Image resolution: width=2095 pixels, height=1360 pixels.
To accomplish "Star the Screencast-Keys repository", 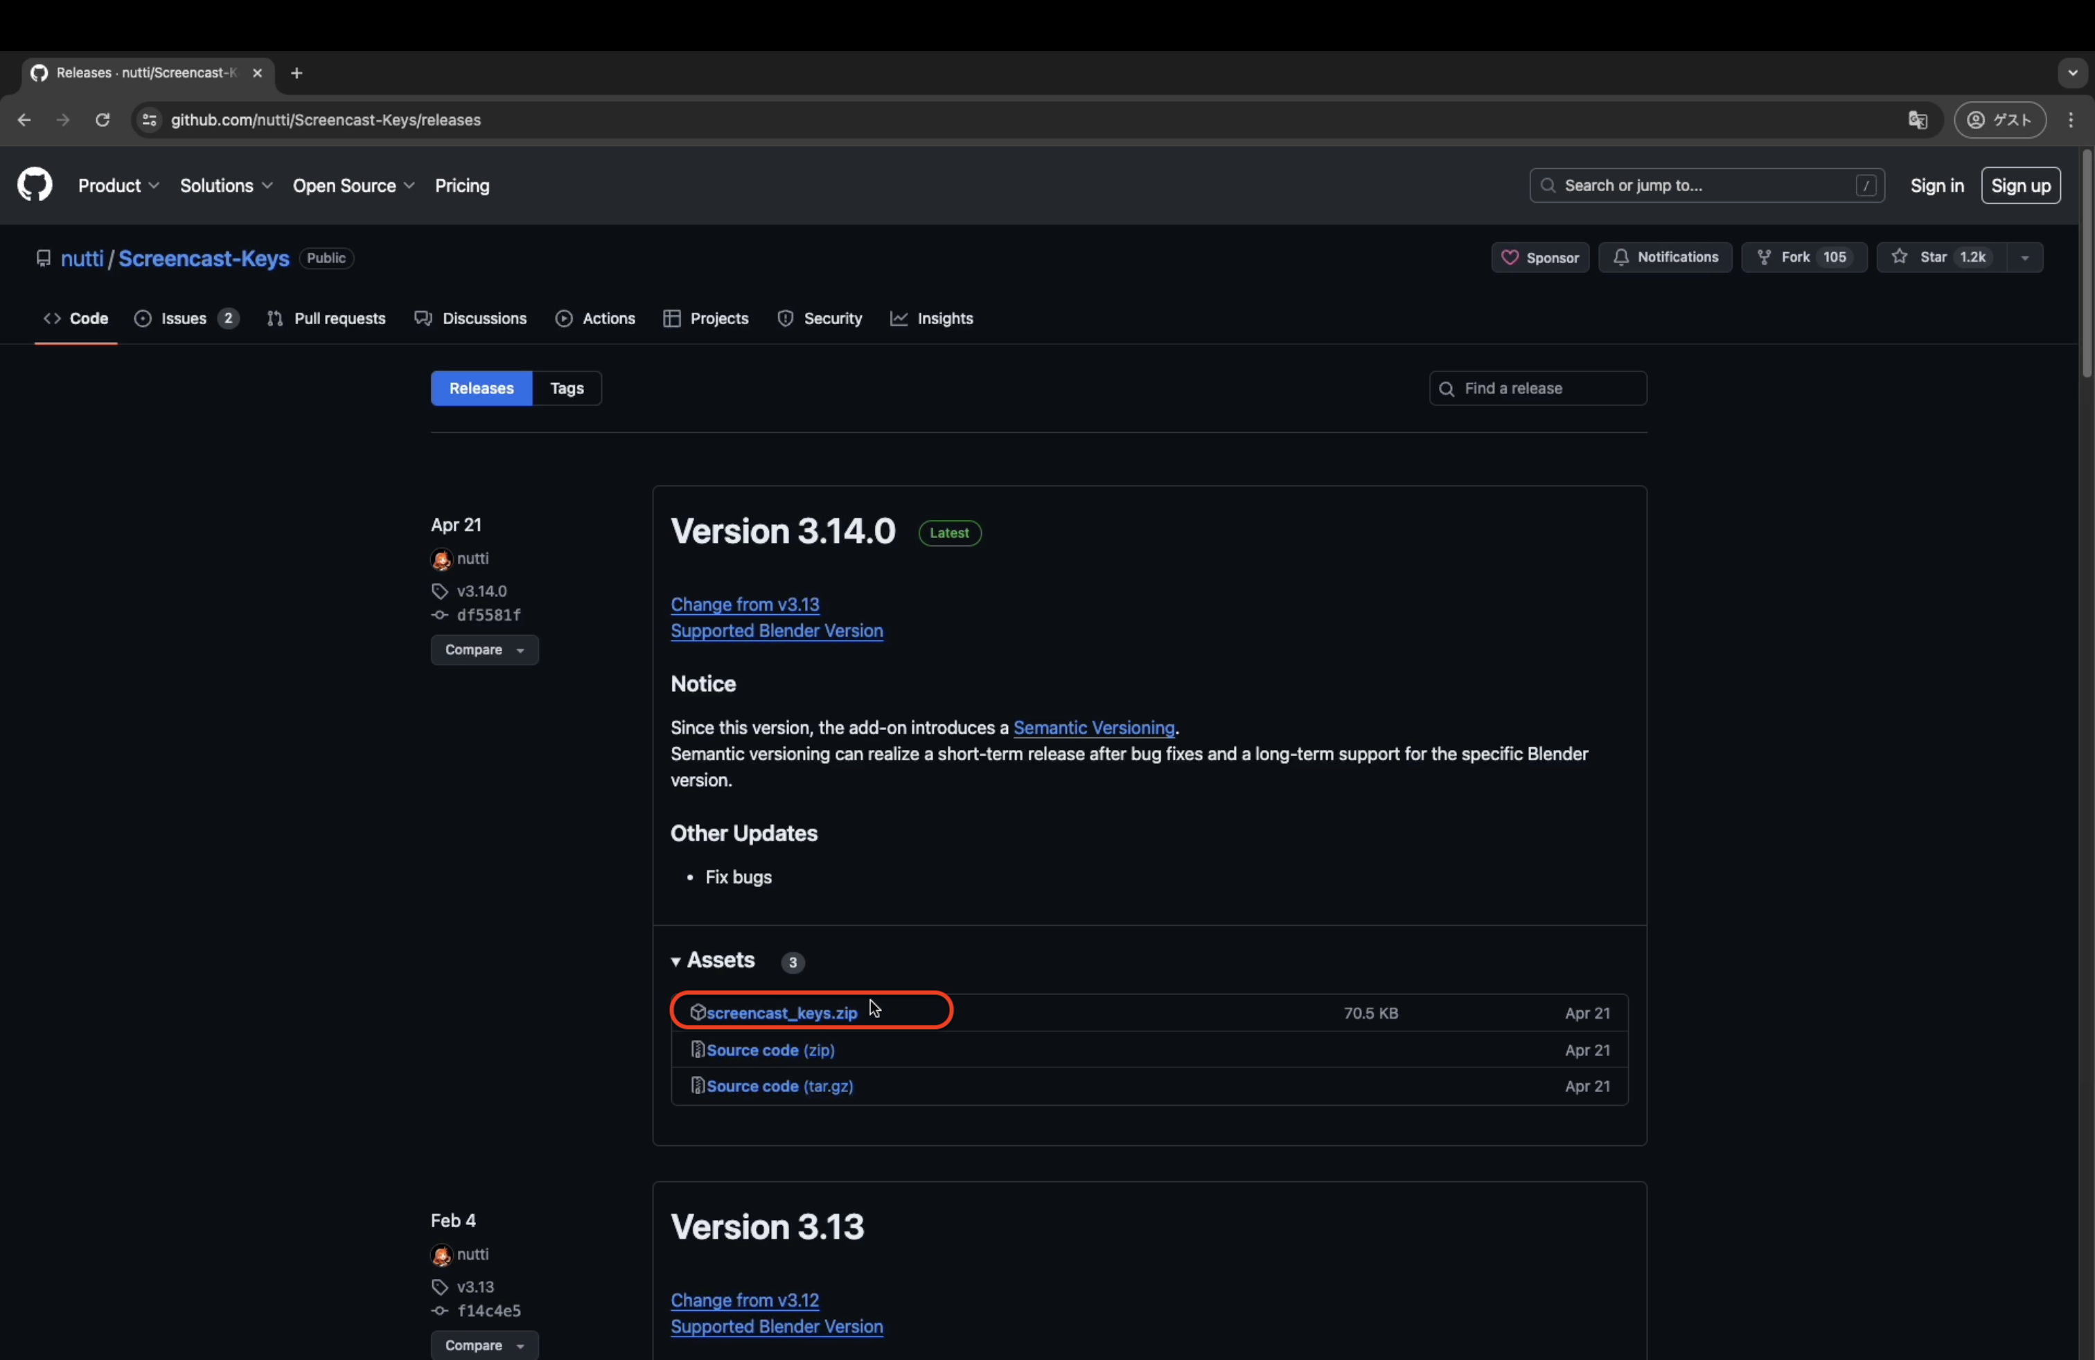I will coord(1941,258).
